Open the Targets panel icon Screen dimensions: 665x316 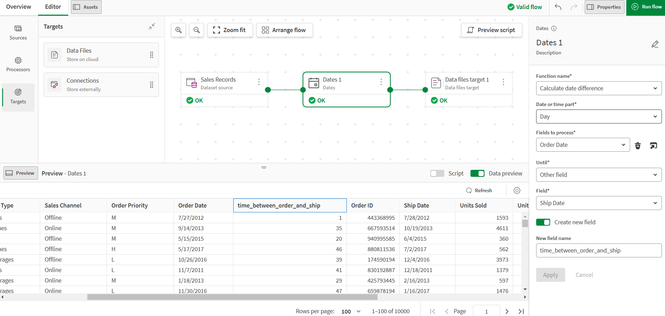click(18, 97)
